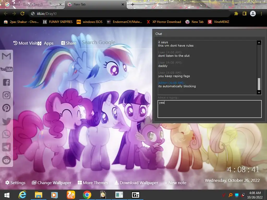The width and height of the screenshot is (267, 200).
Task: Go forward with the browser forward arrow
Action: 14,14
